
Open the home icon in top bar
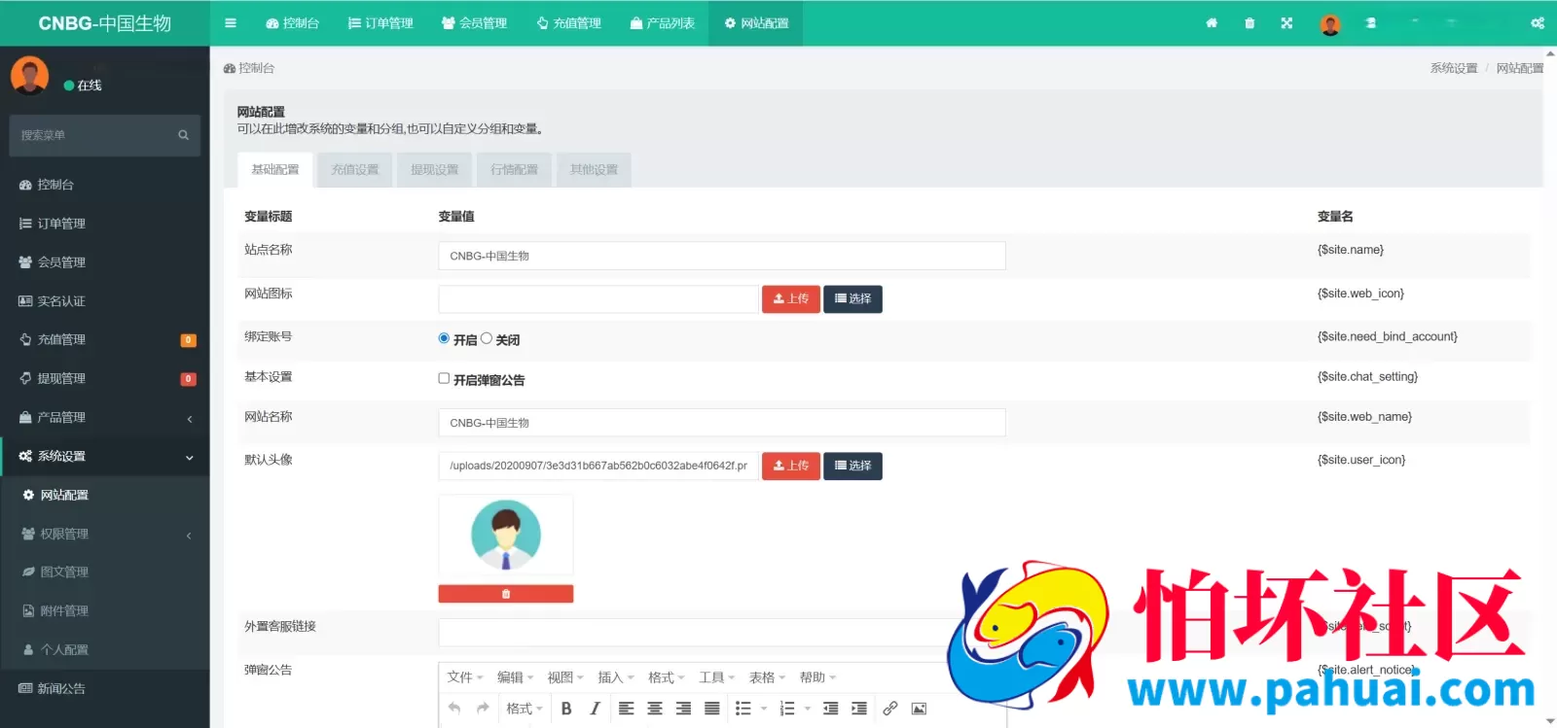pos(1212,22)
